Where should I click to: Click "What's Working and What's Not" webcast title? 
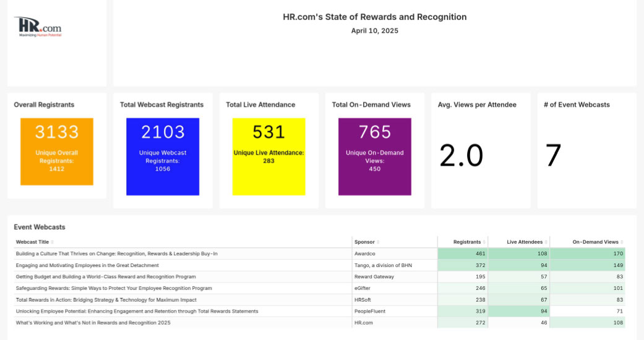tap(93, 323)
